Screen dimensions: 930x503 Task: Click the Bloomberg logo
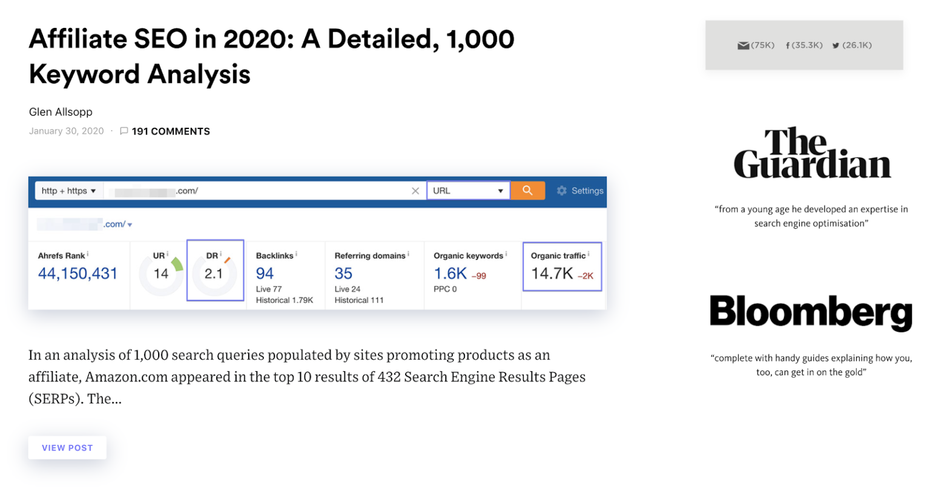click(x=811, y=312)
